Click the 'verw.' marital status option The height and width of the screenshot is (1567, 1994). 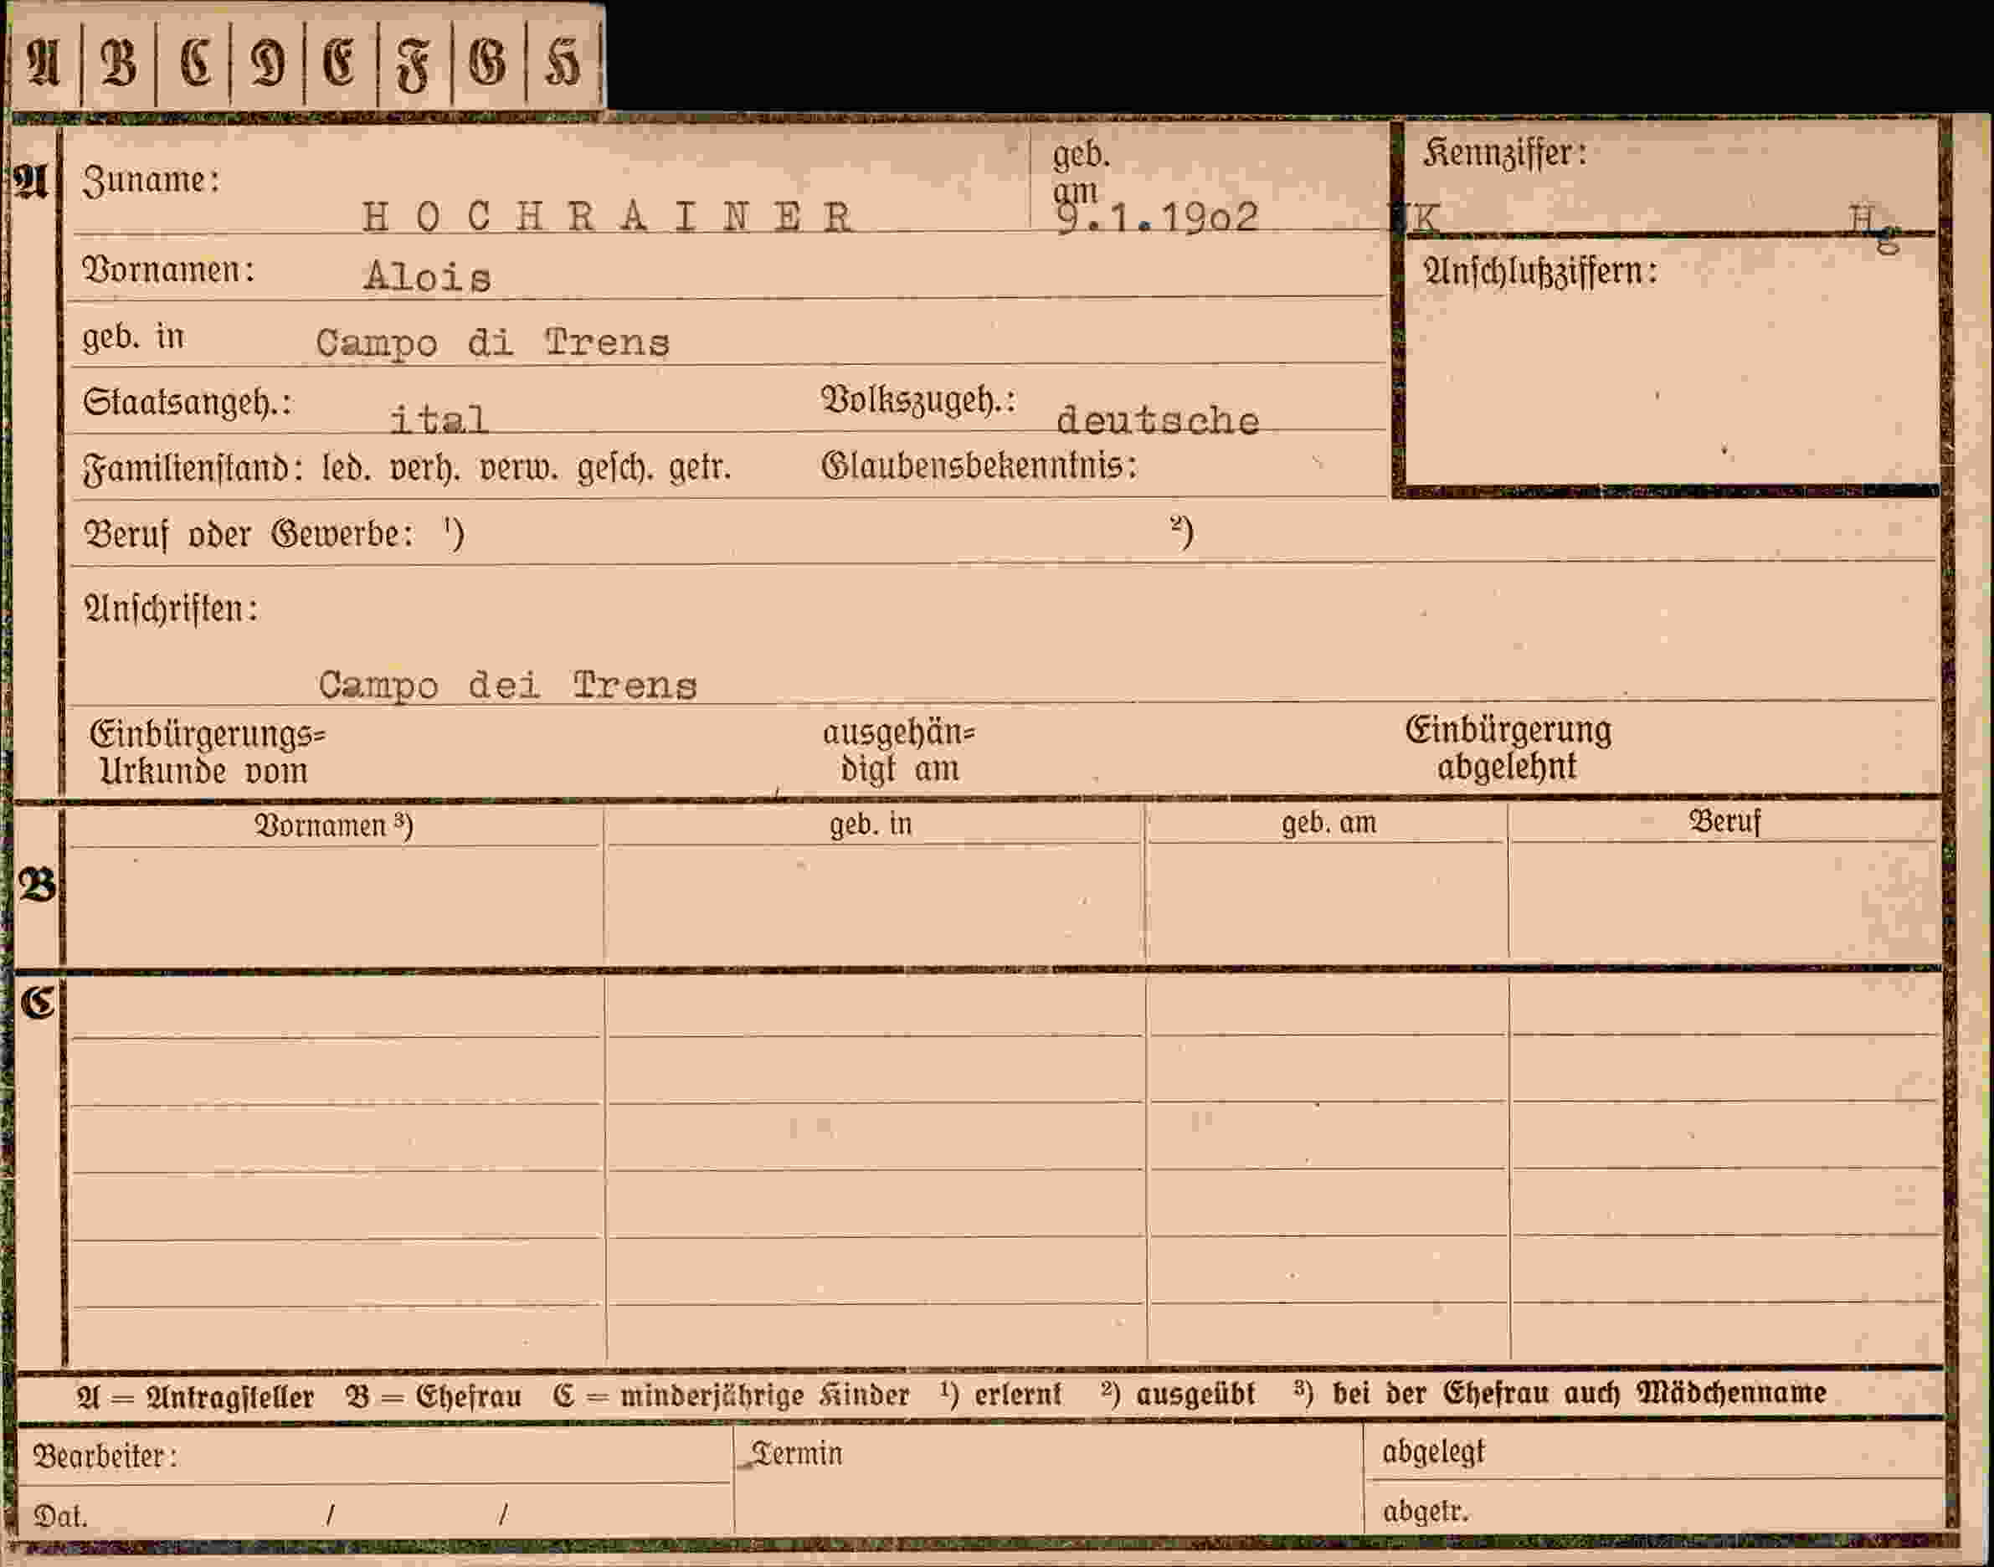pos(518,469)
